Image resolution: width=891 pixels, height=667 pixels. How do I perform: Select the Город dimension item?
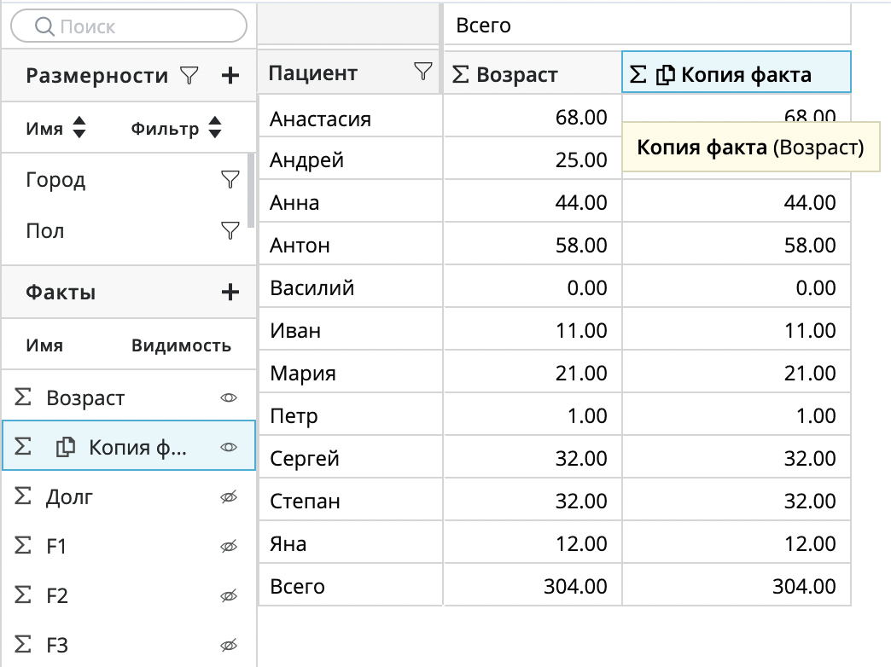pyautogui.click(x=56, y=180)
